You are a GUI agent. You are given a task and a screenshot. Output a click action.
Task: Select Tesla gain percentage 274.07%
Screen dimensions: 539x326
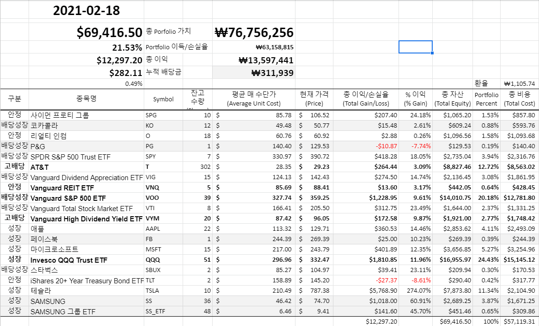click(415, 290)
